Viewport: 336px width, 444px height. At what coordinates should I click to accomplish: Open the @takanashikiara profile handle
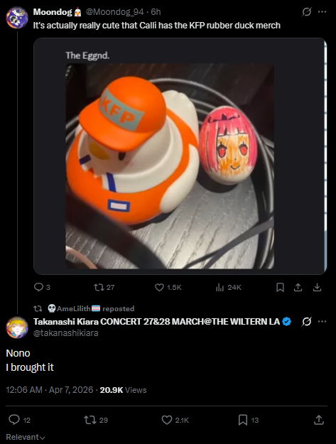click(65, 333)
